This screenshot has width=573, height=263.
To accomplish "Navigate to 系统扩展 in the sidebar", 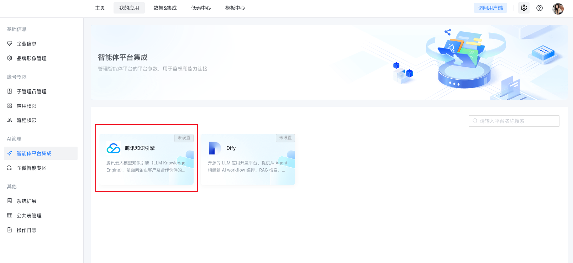I will [27, 201].
